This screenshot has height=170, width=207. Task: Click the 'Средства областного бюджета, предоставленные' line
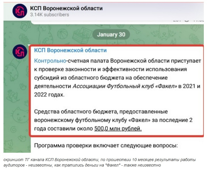101,112
